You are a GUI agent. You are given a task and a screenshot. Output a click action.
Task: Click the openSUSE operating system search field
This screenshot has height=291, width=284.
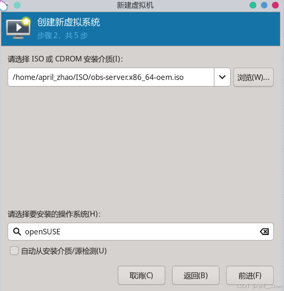[x=140, y=231]
